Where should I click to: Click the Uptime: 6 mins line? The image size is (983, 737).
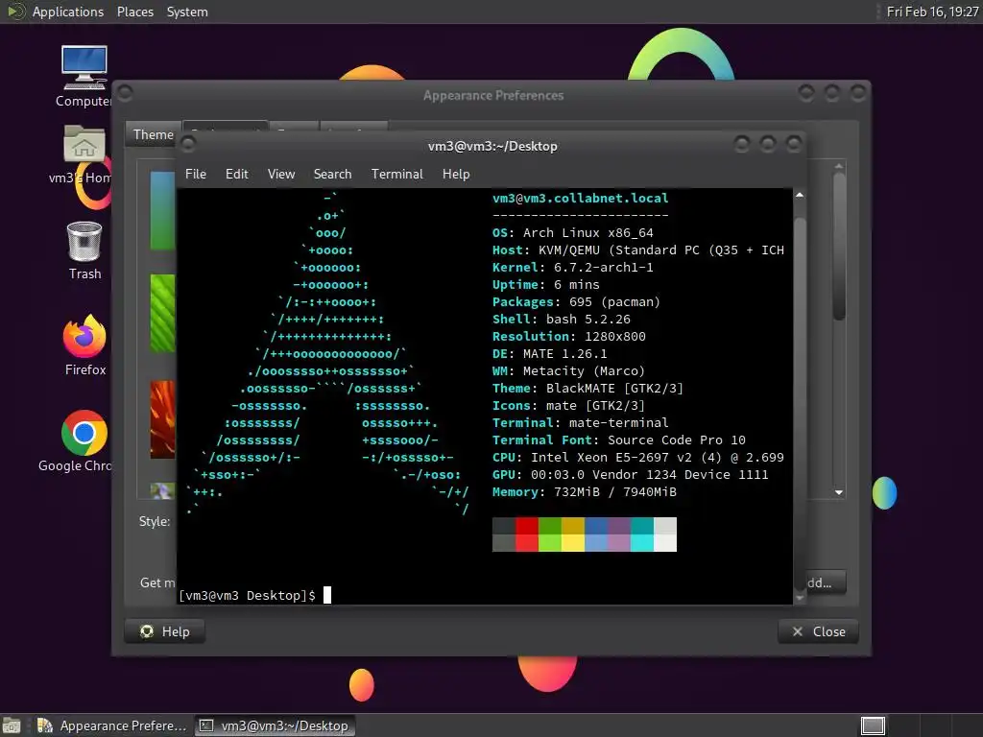tap(545, 284)
